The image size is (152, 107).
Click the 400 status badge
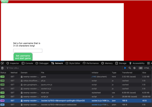3,101
